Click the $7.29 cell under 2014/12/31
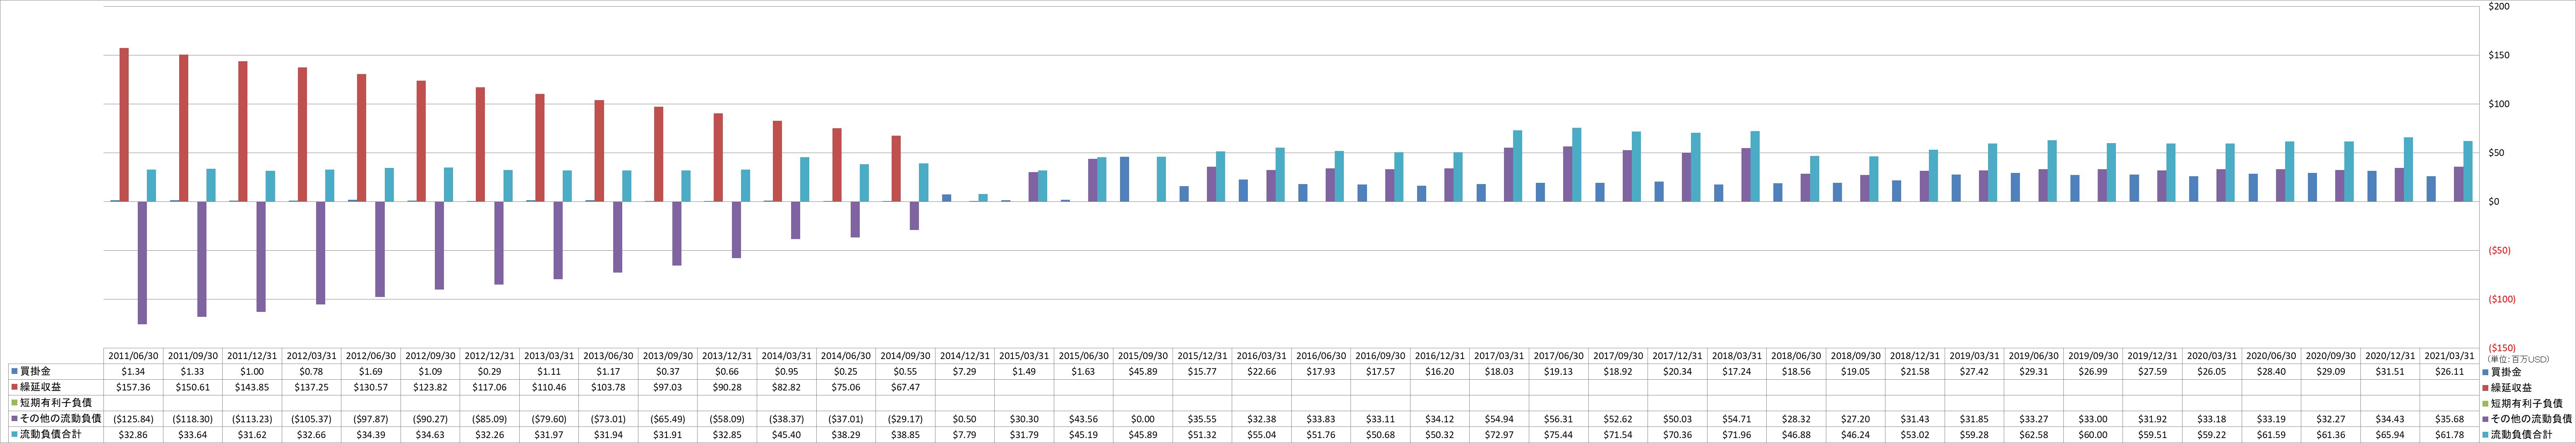The image size is (2576, 443). coord(965,372)
